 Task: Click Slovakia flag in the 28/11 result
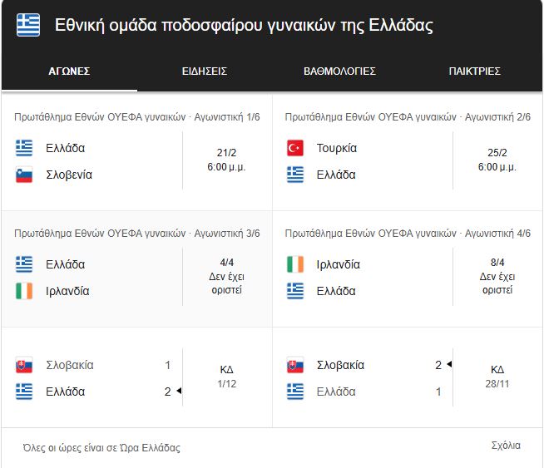[295, 365]
